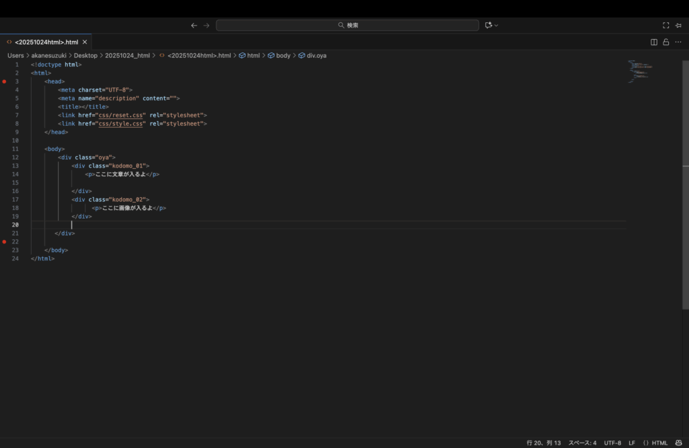Open the Copilot dropdown chevron
This screenshot has height=448, width=689.
[x=497, y=26]
